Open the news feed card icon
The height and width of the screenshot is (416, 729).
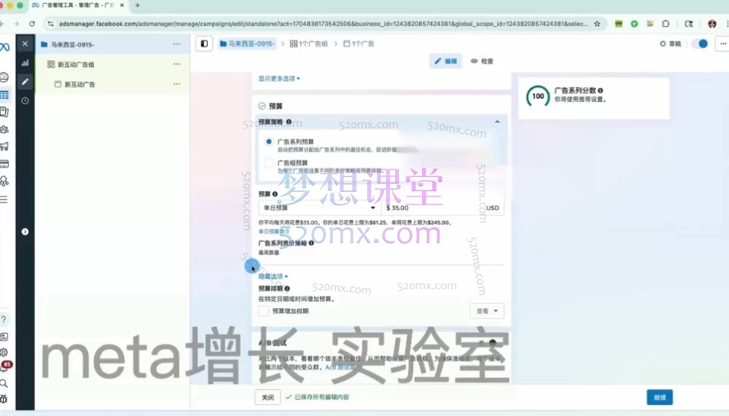(4, 337)
